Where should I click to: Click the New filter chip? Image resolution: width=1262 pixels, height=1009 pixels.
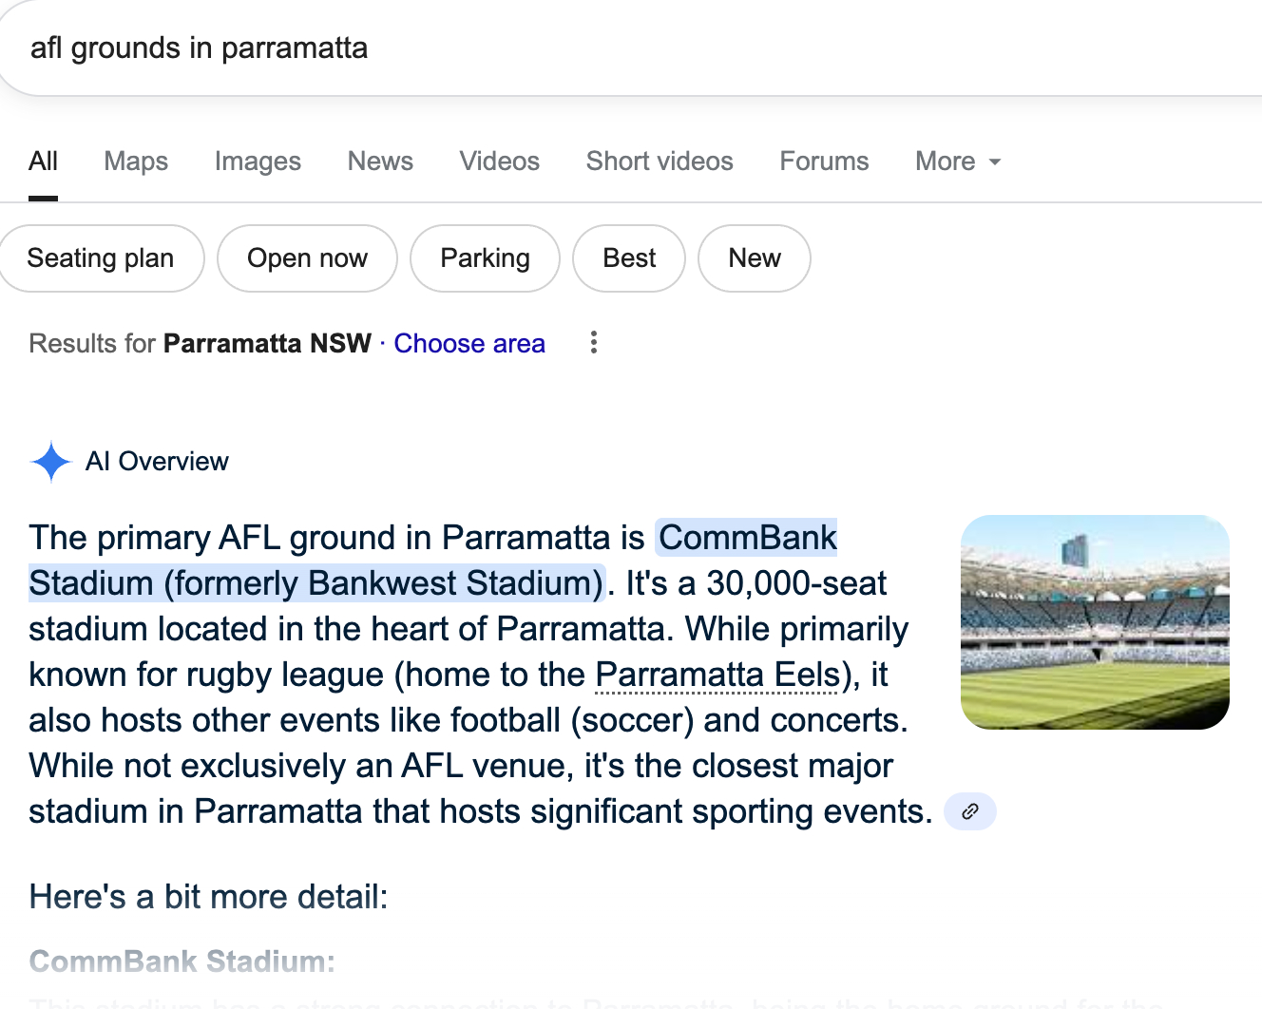coord(755,258)
